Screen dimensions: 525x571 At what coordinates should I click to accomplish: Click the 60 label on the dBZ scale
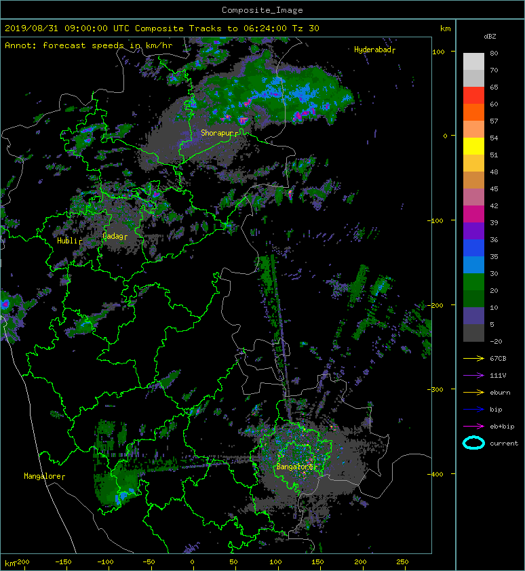pyautogui.click(x=494, y=104)
